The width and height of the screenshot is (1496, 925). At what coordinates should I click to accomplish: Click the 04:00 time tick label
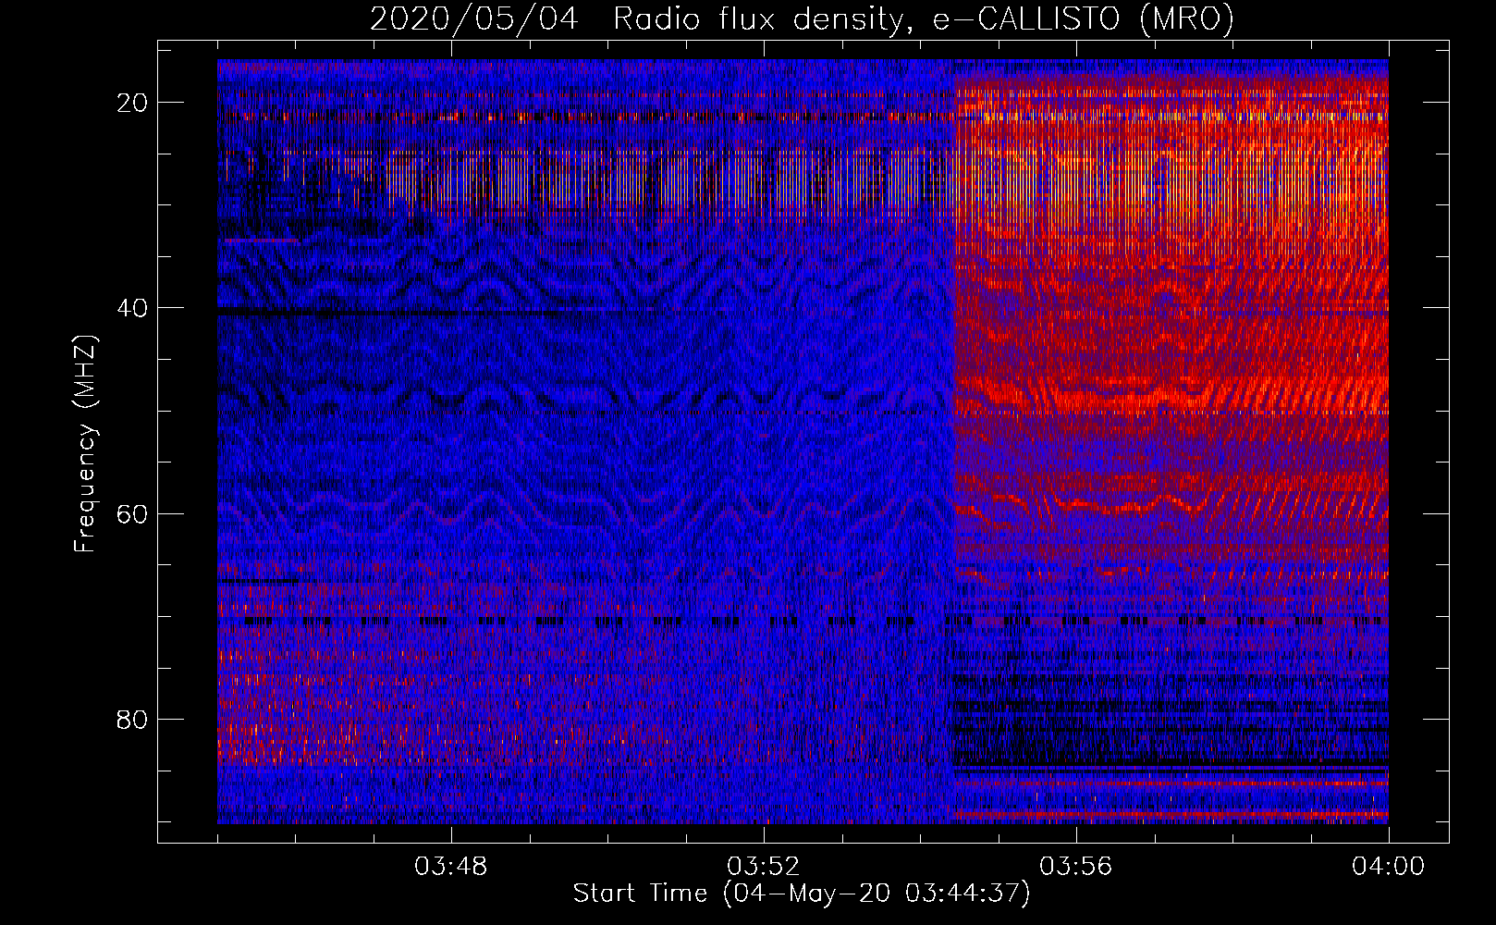click(1389, 867)
